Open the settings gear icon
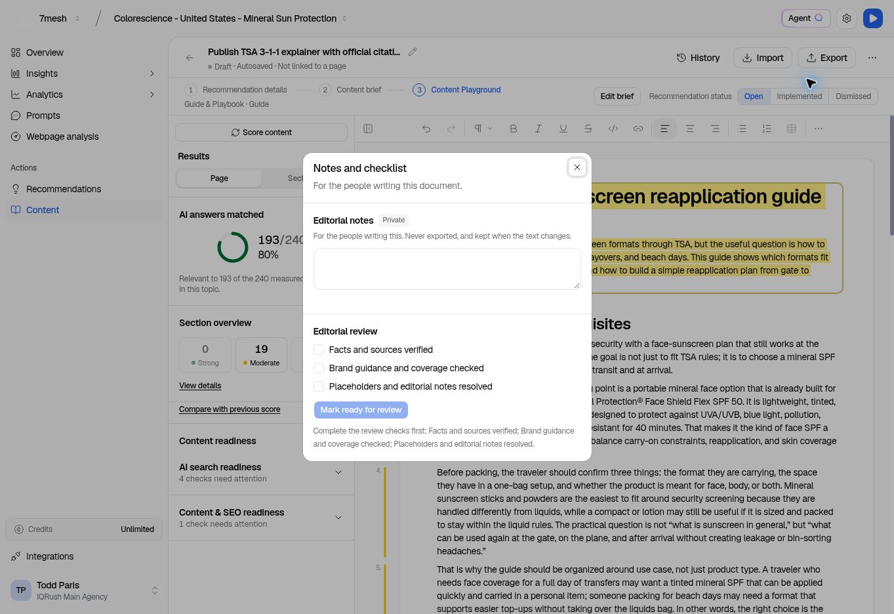 pos(847,18)
